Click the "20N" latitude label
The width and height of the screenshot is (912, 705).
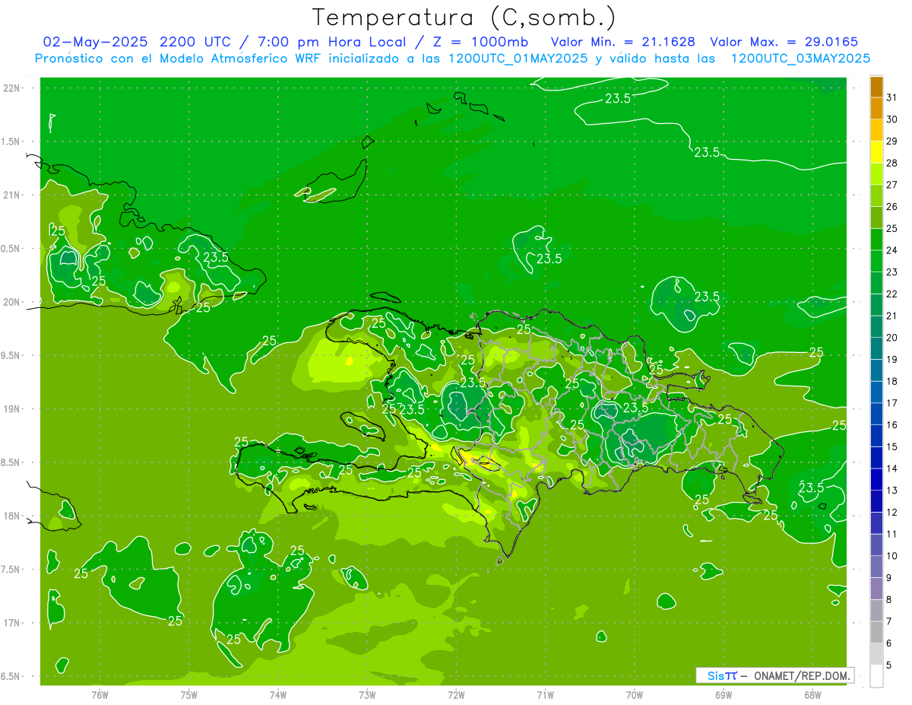(11, 302)
